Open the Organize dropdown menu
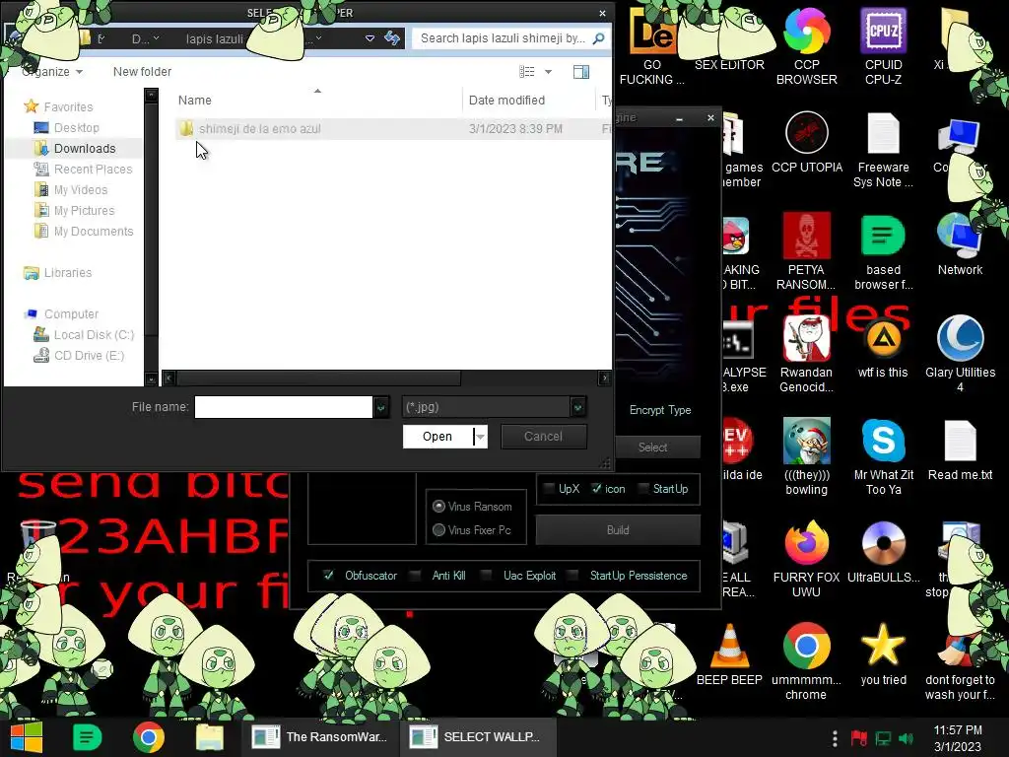 [x=52, y=71]
